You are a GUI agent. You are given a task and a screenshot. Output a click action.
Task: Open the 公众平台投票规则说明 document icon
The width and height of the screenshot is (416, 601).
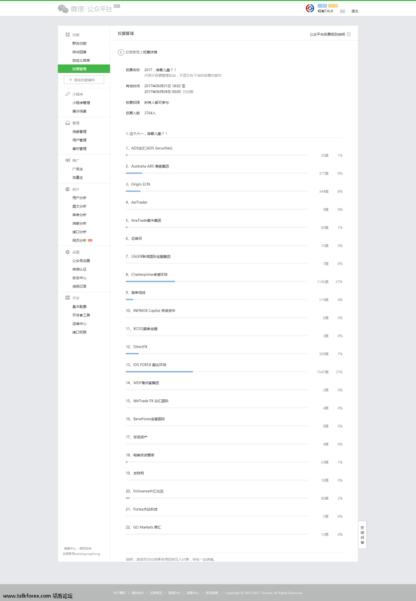point(349,35)
